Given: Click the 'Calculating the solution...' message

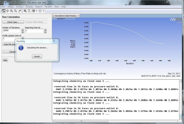Looking at the screenshot, I should point(37,48).
